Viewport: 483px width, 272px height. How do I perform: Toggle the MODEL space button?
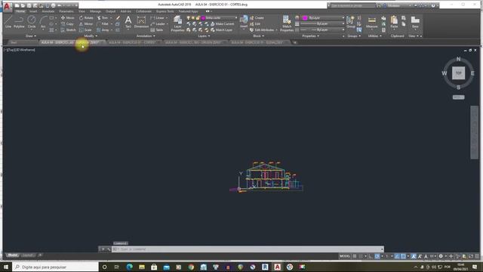(x=345, y=256)
